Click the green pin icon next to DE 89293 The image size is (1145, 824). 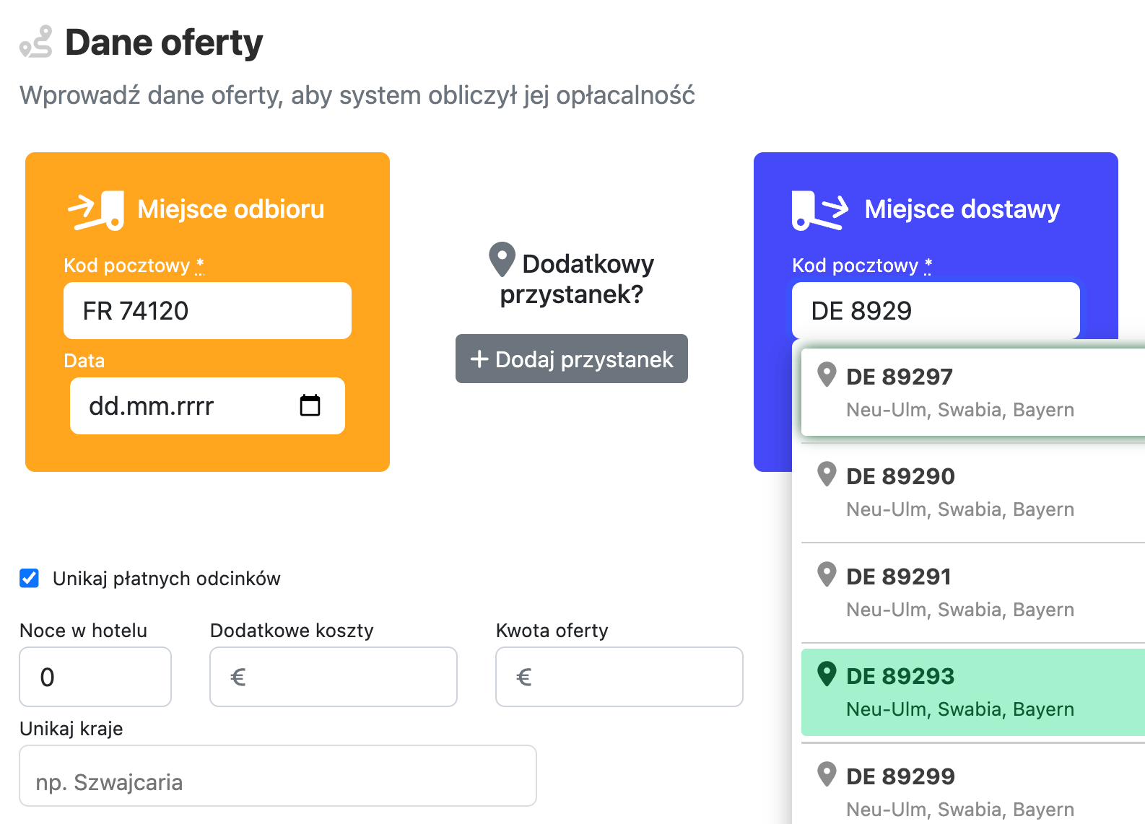(x=827, y=674)
